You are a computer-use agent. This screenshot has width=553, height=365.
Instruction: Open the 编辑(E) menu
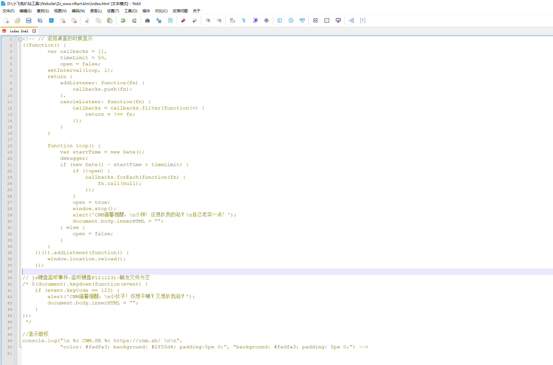pos(25,11)
